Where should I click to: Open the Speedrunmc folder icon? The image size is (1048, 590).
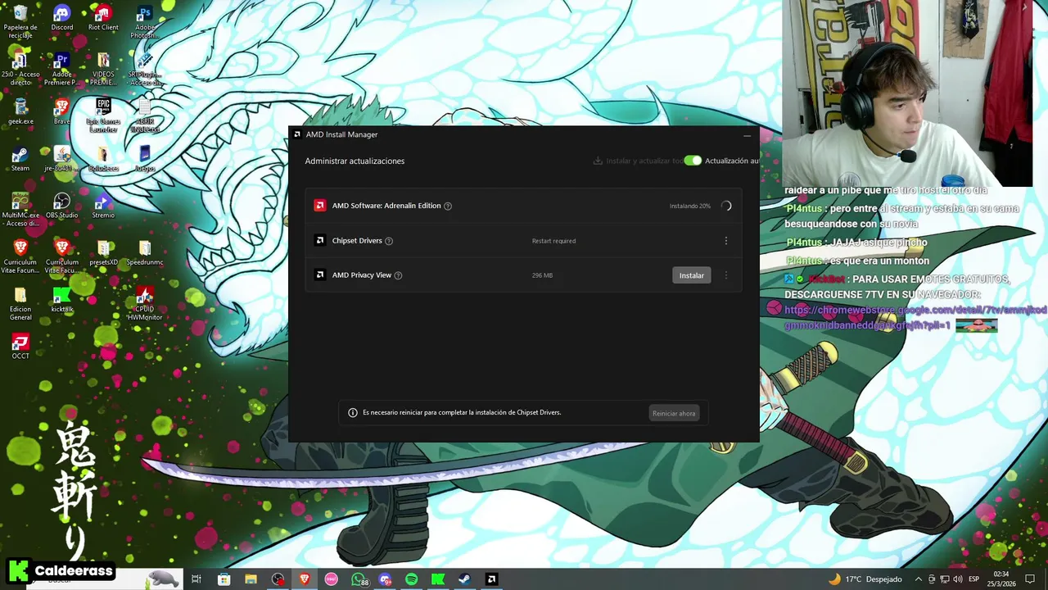145,252
